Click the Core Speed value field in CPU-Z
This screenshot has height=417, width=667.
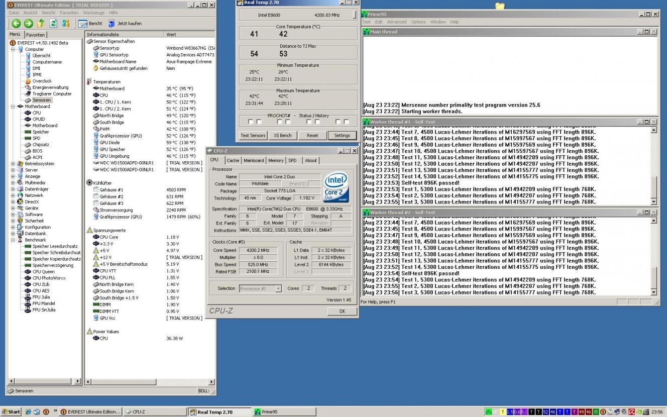coord(258,250)
